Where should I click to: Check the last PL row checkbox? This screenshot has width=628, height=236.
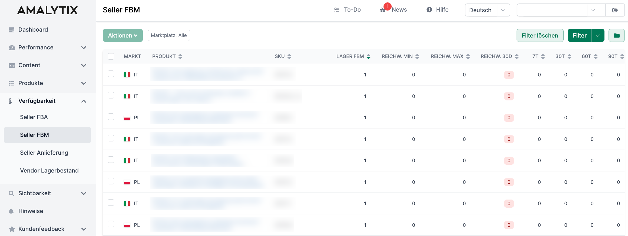111,224
